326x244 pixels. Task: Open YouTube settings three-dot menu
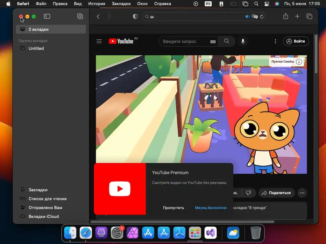275,42
